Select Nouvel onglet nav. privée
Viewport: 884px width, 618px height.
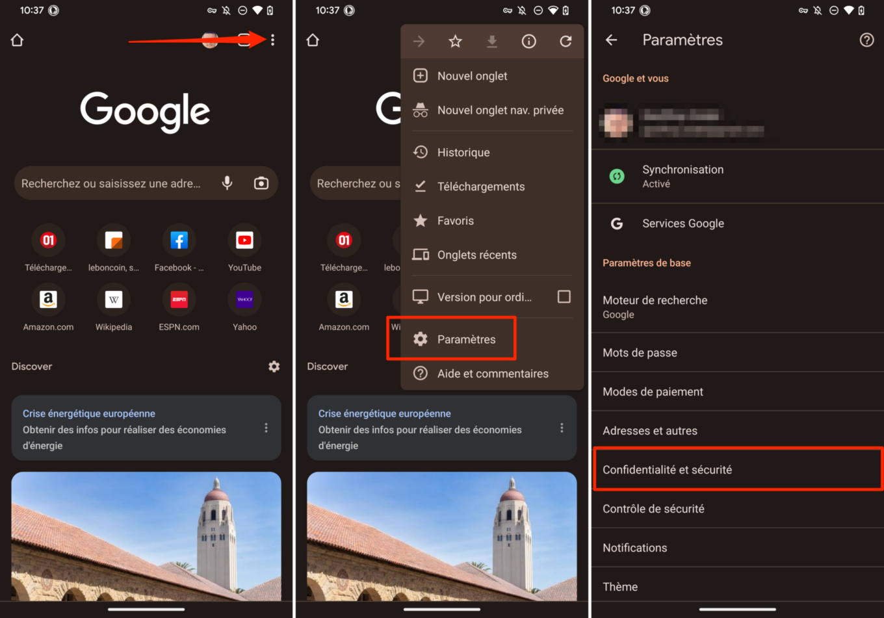492,110
